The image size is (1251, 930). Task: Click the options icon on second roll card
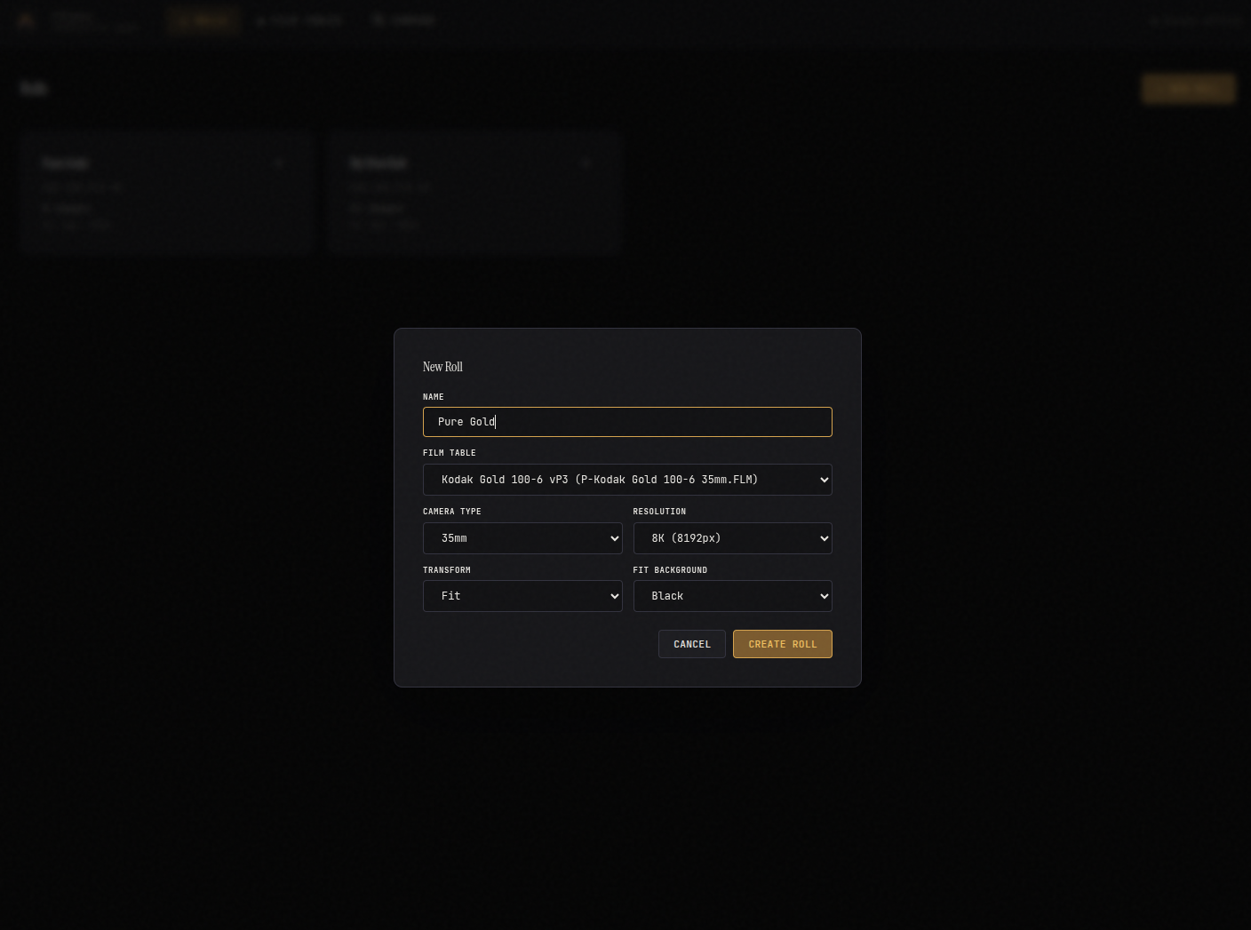tap(586, 163)
